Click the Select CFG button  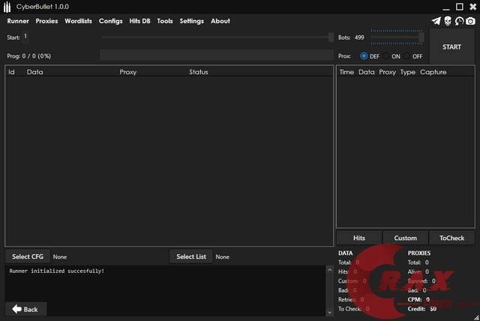[x=27, y=256]
